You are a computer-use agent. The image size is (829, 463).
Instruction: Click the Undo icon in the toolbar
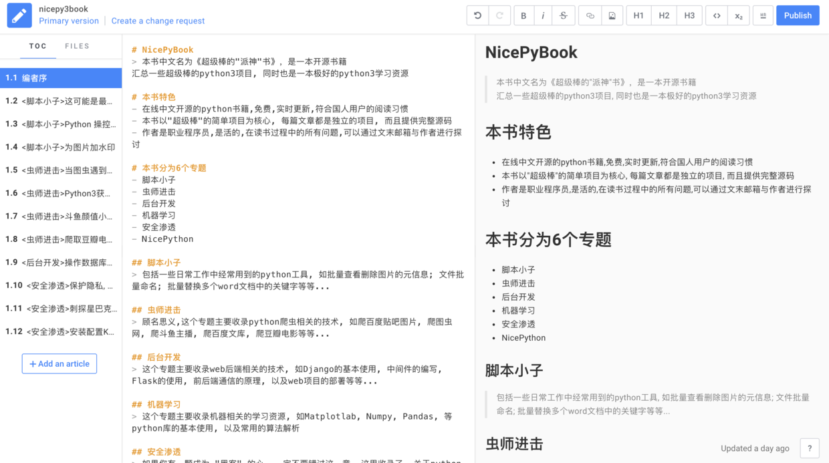click(x=477, y=15)
